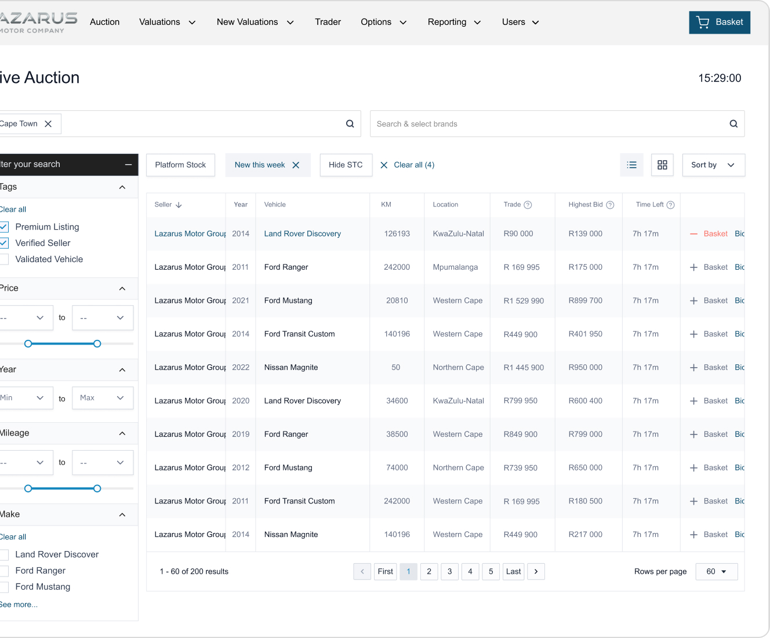Toggle Premium Listing checkbox

coord(4,227)
